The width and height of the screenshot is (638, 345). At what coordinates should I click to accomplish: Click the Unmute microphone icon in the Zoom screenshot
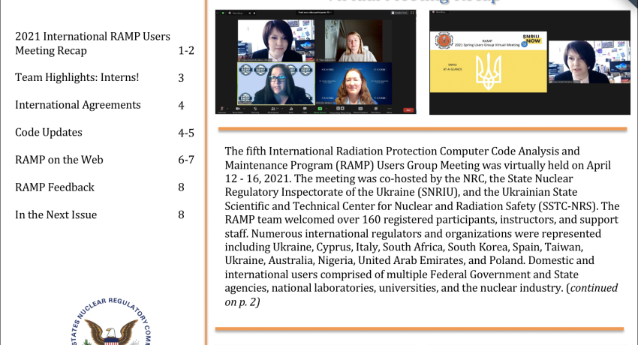[222, 109]
